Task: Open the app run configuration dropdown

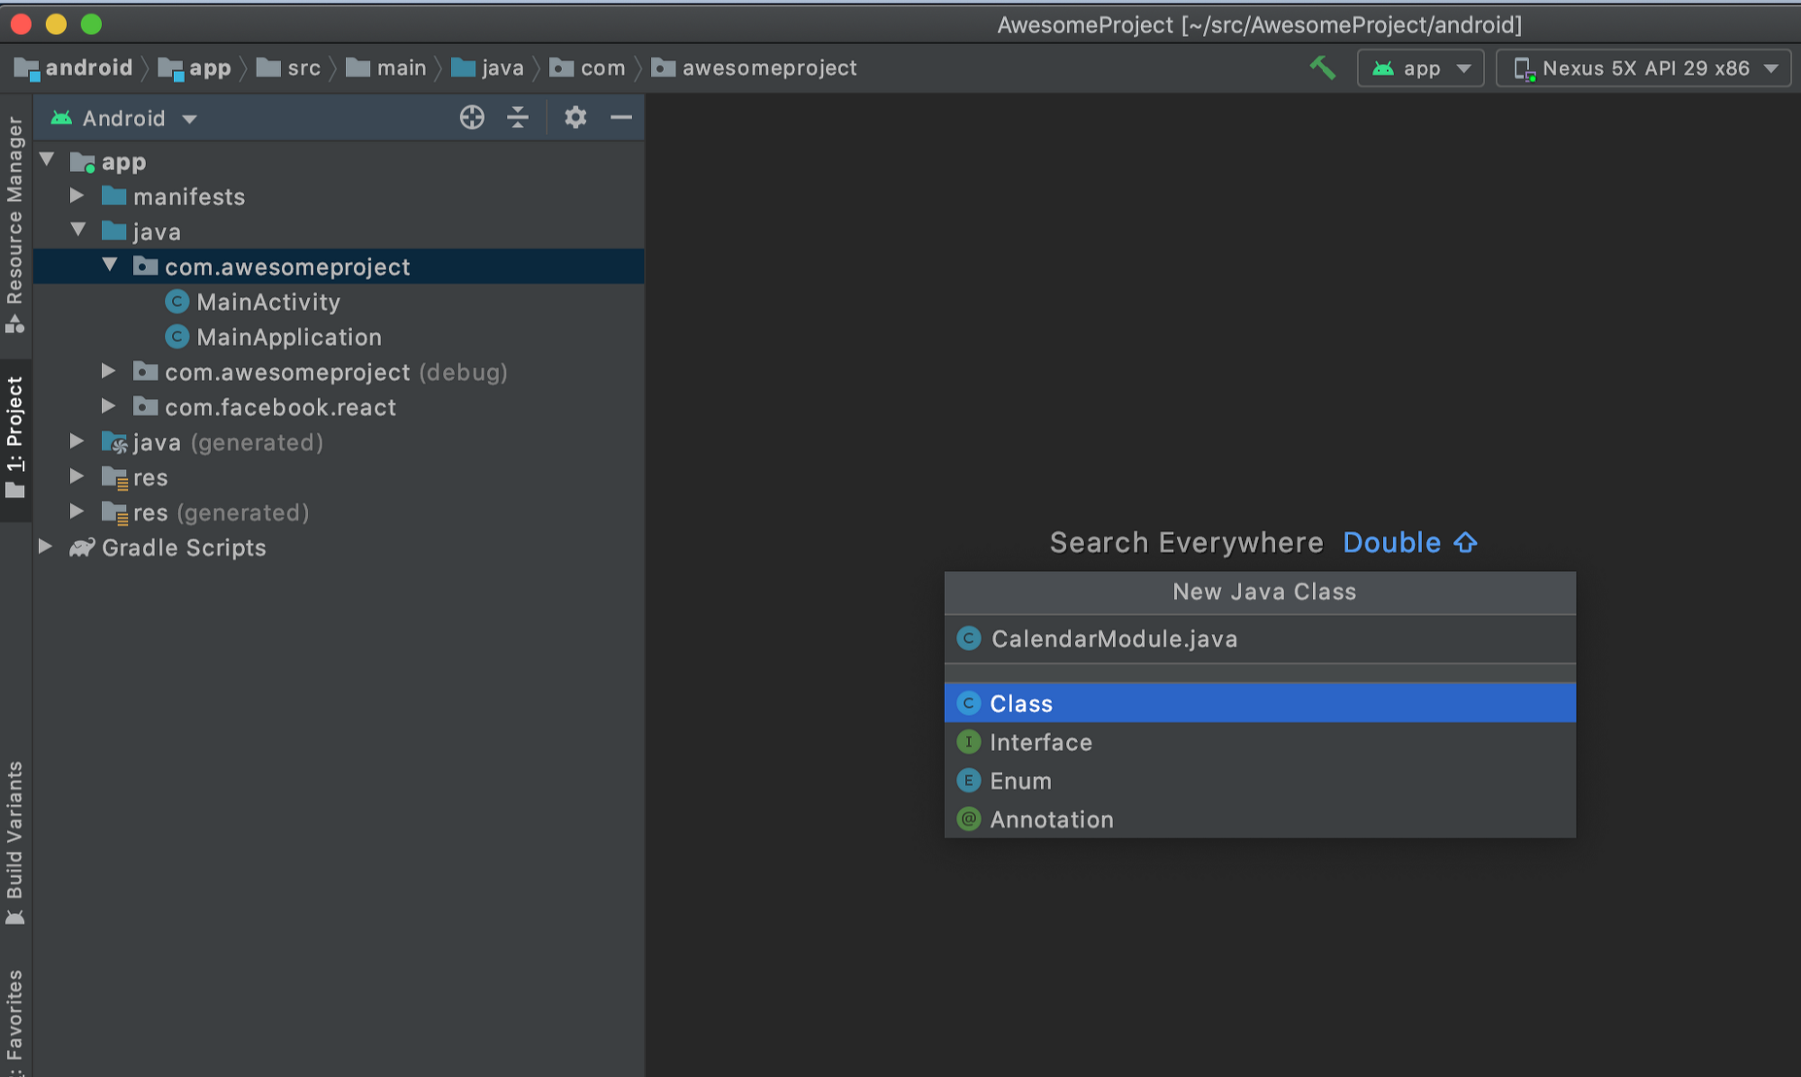Action: 1420,68
